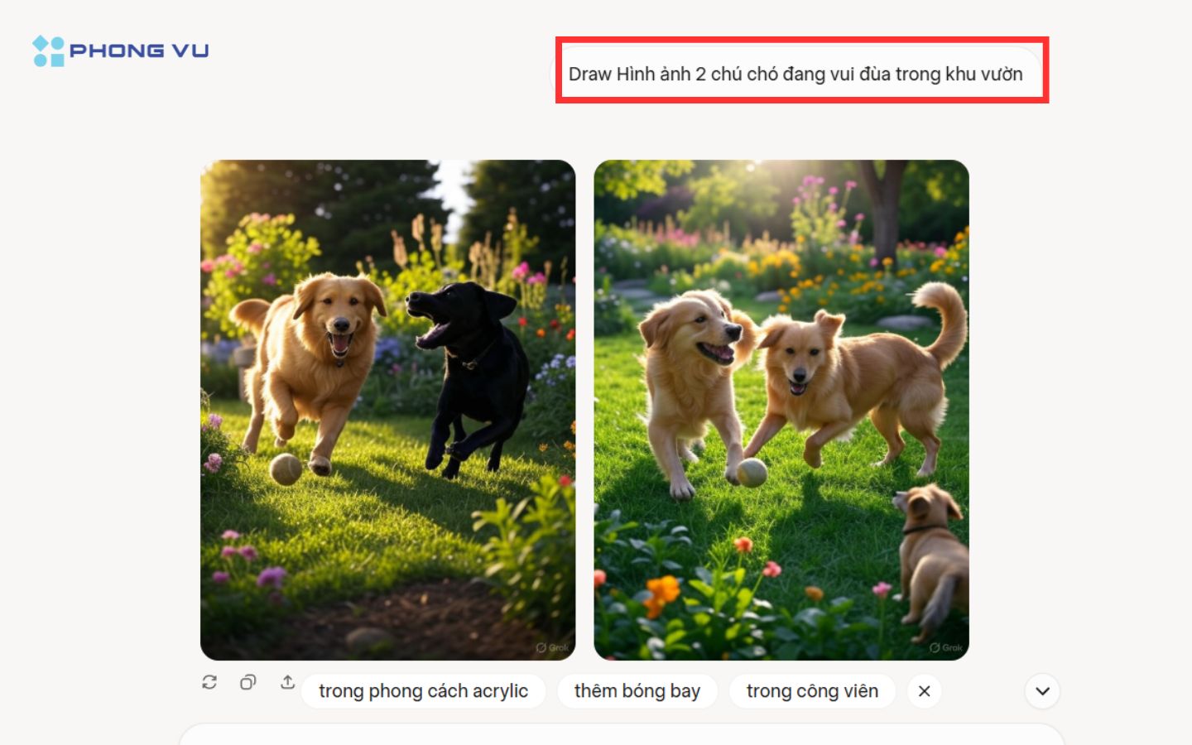Copy the response with the copy icon
This screenshot has width=1192, height=745.
[x=248, y=682]
